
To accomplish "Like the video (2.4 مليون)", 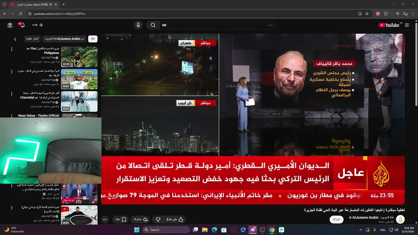I will [175, 220].
